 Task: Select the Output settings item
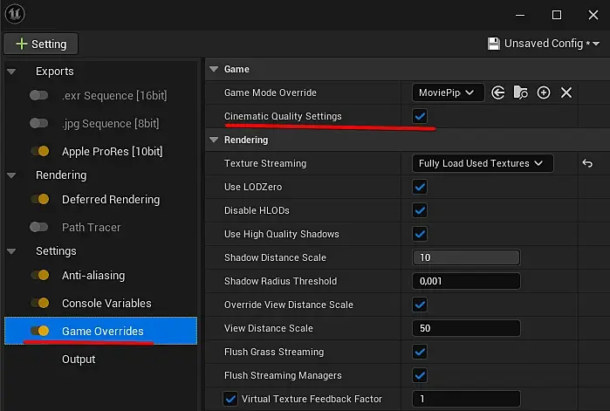pos(79,360)
